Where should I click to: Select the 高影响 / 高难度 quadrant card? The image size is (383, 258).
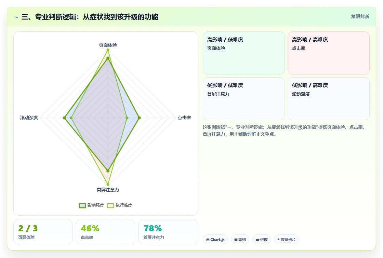[329, 53]
